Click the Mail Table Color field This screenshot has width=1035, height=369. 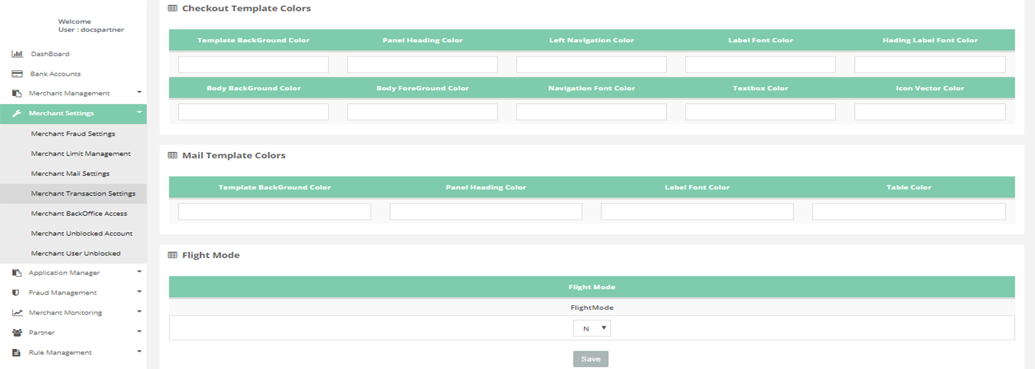908,212
